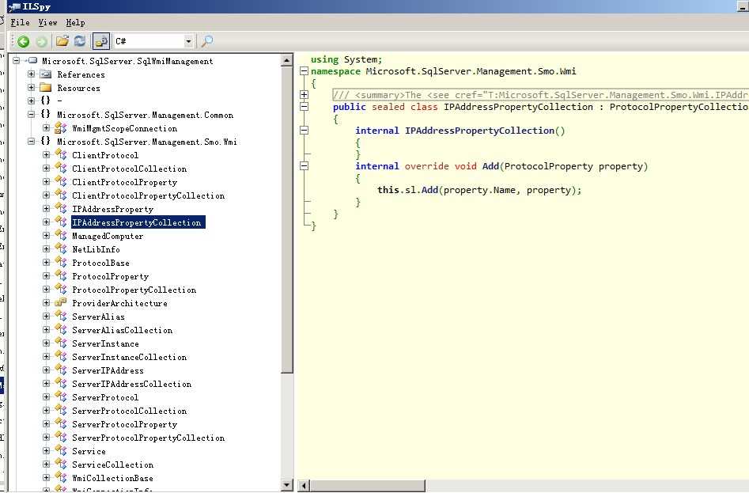
Task: Click the IPAddressProperty class icon
Action: point(61,209)
